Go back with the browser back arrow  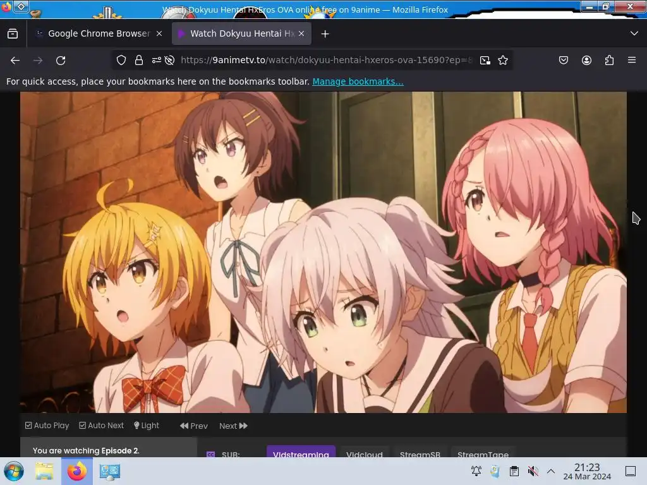15,61
